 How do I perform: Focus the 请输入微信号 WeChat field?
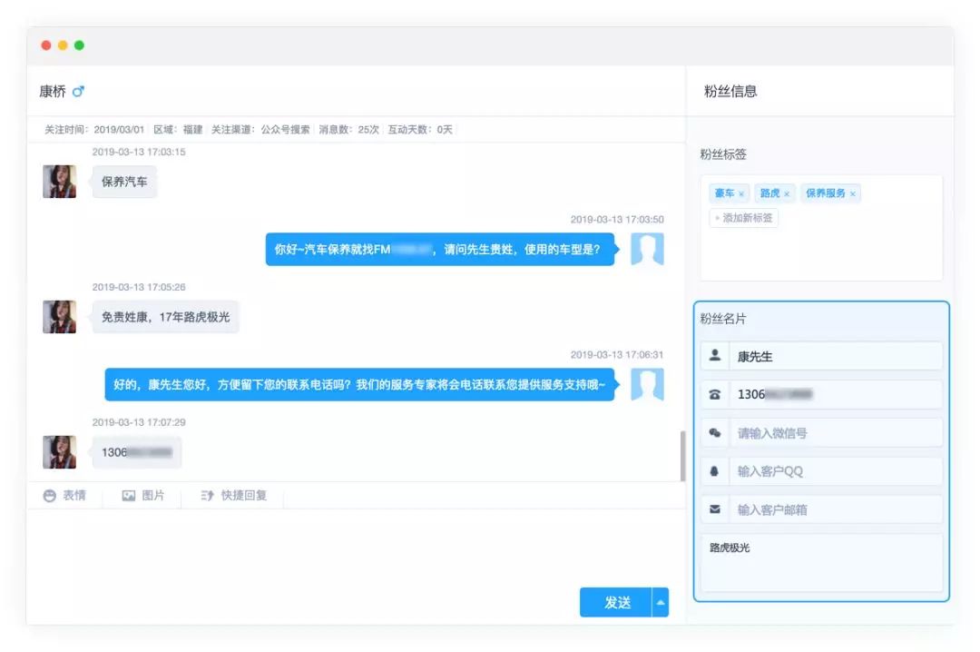pyautogui.click(x=834, y=433)
